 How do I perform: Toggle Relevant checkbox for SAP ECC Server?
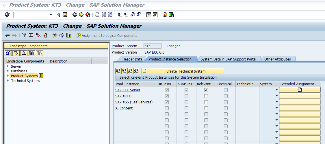(206, 90)
